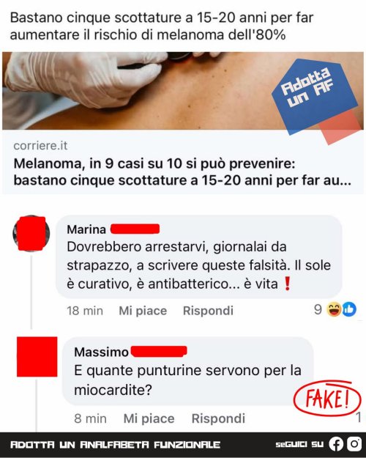Click Marina's redacted profile picture
Screen dimensions: 366x458
tap(31, 233)
